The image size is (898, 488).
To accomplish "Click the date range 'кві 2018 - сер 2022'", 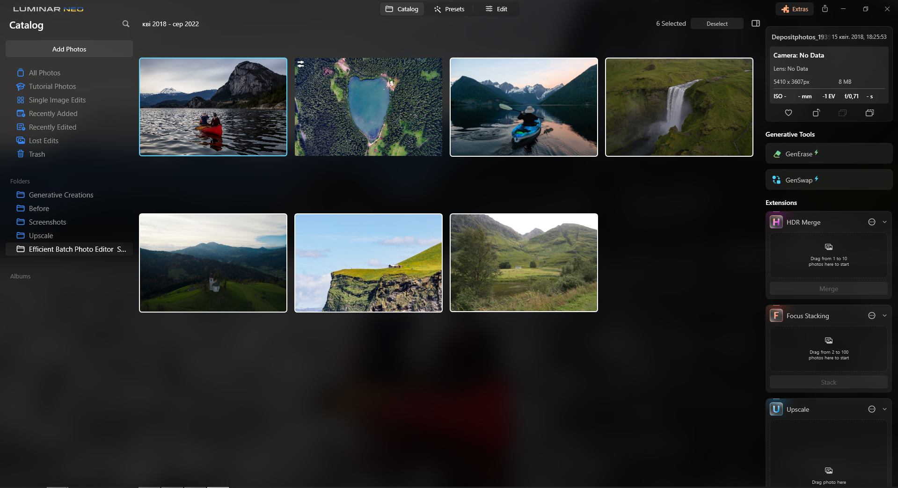I will point(170,24).
